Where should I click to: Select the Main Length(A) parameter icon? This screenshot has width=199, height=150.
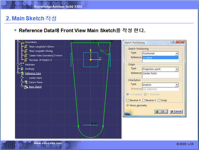[x=26, y=46]
